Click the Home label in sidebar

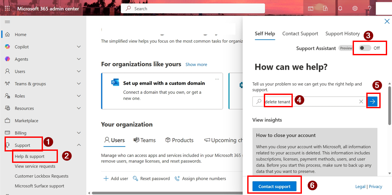click(20, 34)
